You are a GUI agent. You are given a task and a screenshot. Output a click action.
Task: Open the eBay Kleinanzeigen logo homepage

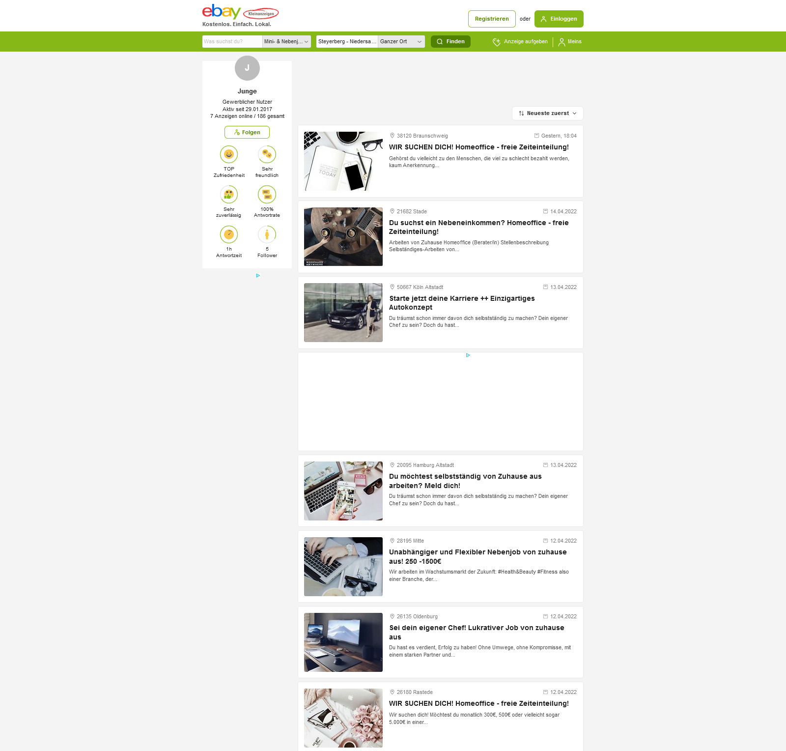point(240,12)
